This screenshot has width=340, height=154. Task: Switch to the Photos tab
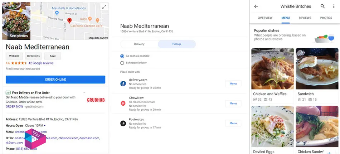click(x=326, y=18)
